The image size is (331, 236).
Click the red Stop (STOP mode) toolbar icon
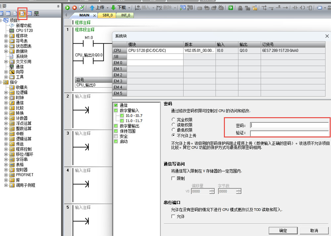pyautogui.click(x=74, y=8)
